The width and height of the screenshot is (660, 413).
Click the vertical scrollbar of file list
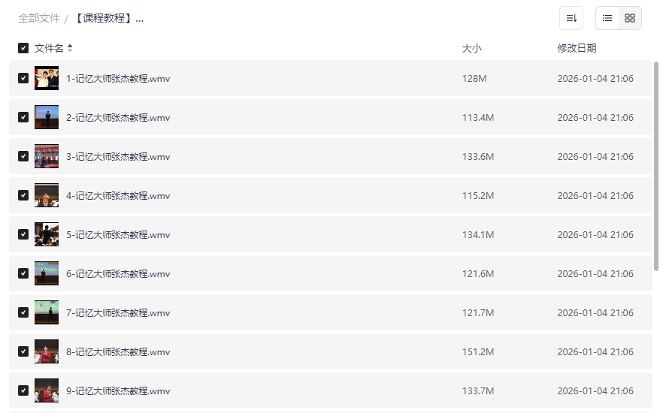[656, 165]
